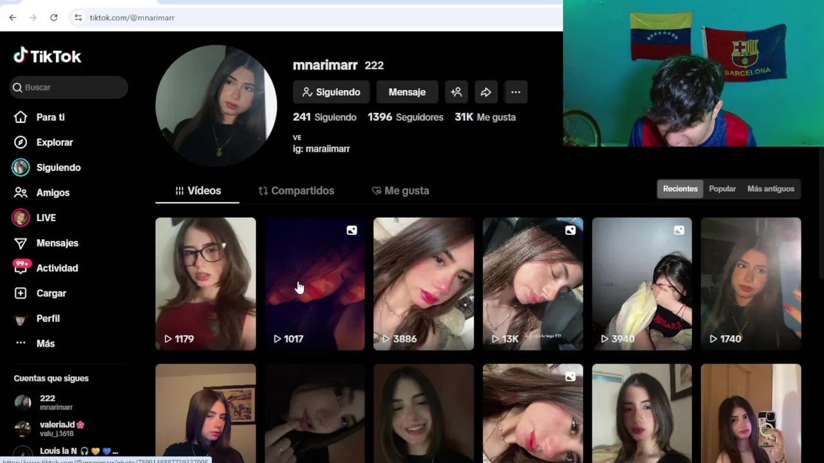Sort videos by Recientes

[x=680, y=188]
